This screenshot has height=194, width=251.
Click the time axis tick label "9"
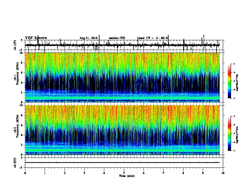(203, 173)
